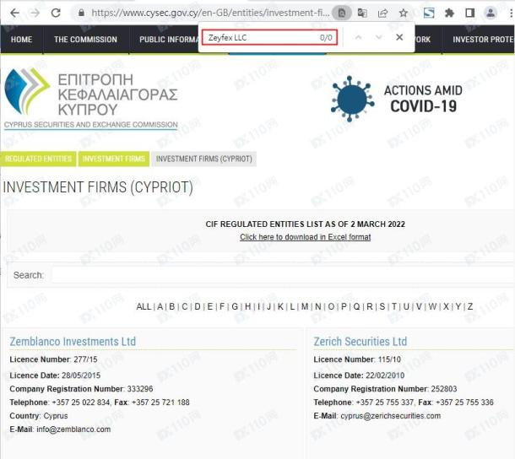Click the REGULATED ENTITIES breadcrumb
Screen dimensions: 515x459
(x=38, y=159)
